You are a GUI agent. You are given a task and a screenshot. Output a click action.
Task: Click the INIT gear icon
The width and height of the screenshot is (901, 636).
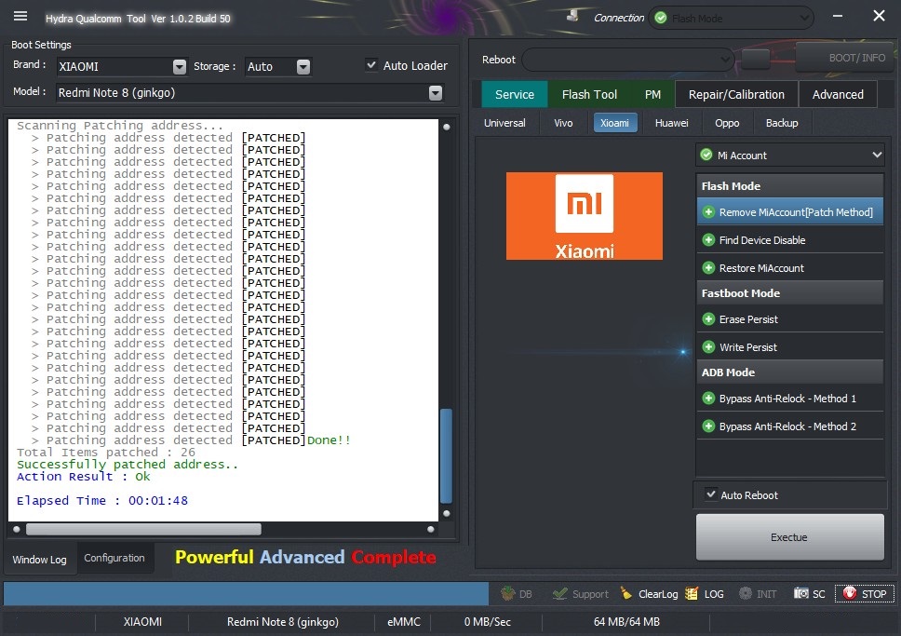[x=746, y=593]
